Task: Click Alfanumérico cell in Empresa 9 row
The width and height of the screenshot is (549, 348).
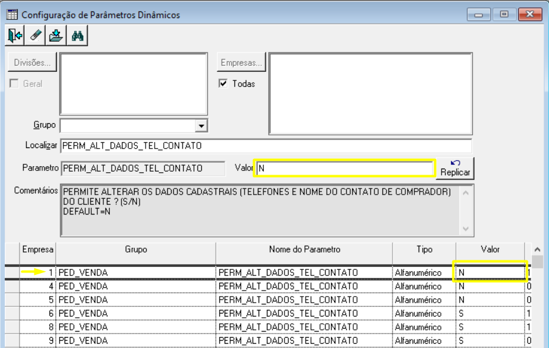Action: click(x=425, y=341)
